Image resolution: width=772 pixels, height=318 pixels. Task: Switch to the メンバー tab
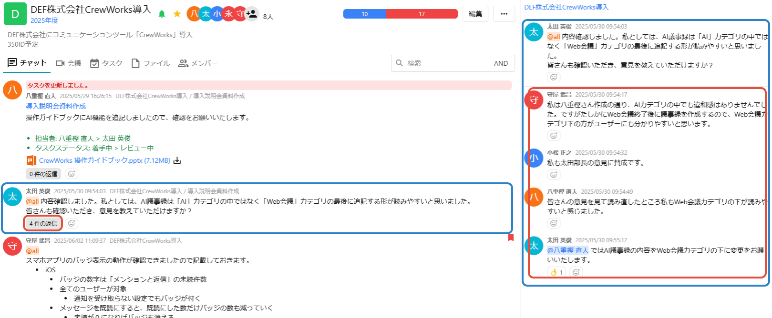[x=198, y=63]
